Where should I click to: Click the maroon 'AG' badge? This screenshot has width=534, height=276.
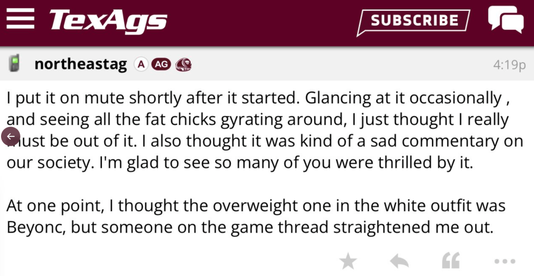(x=161, y=64)
